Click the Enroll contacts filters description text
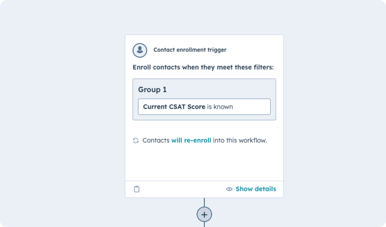 pyautogui.click(x=203, y=67)
